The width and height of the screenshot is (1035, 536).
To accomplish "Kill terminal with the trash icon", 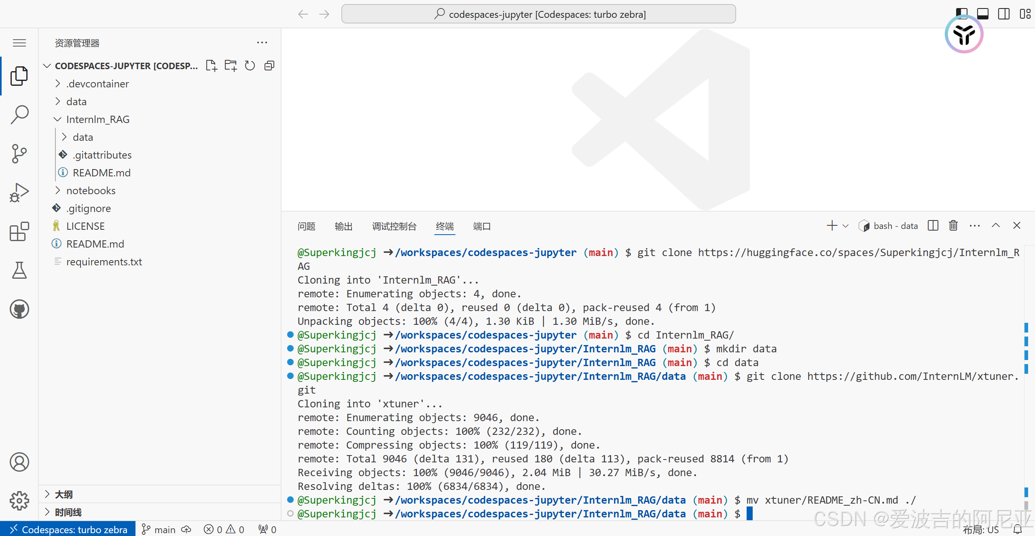I will click(x=953, y=226).
